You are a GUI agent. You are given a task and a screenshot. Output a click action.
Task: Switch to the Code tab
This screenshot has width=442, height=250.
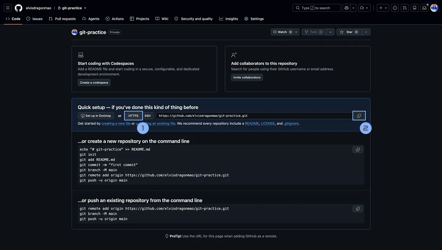(13, 19)
